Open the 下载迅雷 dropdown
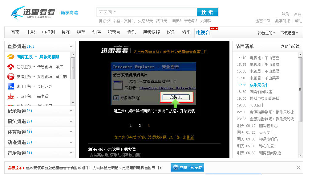Viewport: 320px width, 175px height. click(289, 33)
